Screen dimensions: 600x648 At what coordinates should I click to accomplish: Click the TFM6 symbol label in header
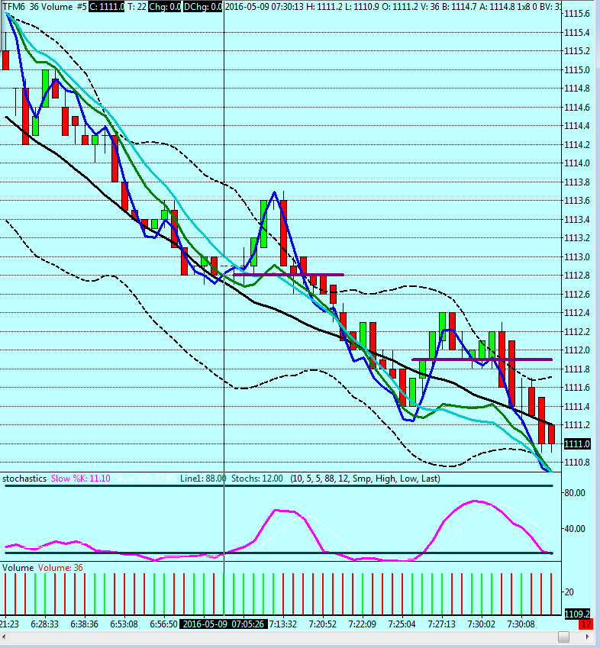(15, 7)
